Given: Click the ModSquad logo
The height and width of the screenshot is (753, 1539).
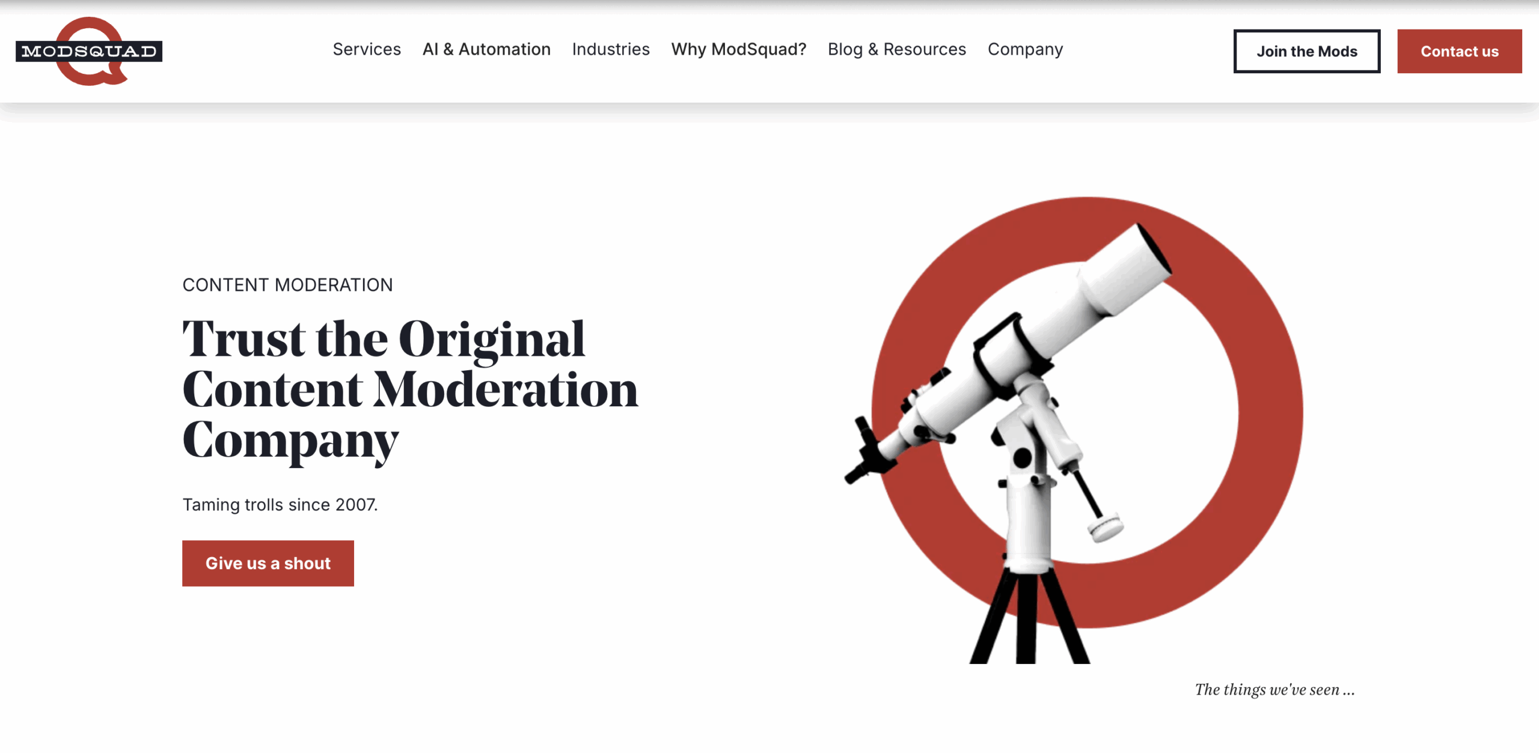Looking at the screenshot, I should point(89,51).
